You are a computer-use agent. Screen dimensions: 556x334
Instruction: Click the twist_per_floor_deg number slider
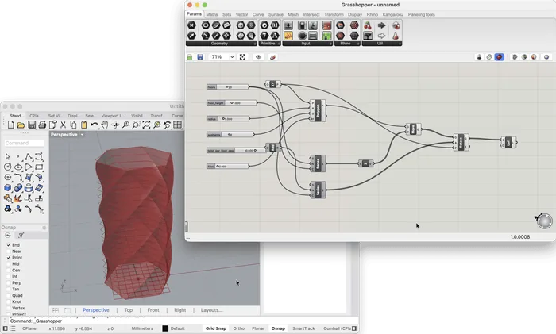[x=236, y=150]
